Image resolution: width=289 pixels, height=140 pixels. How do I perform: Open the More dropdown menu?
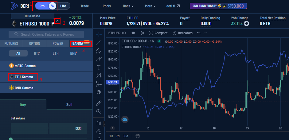tap(150, 6)
